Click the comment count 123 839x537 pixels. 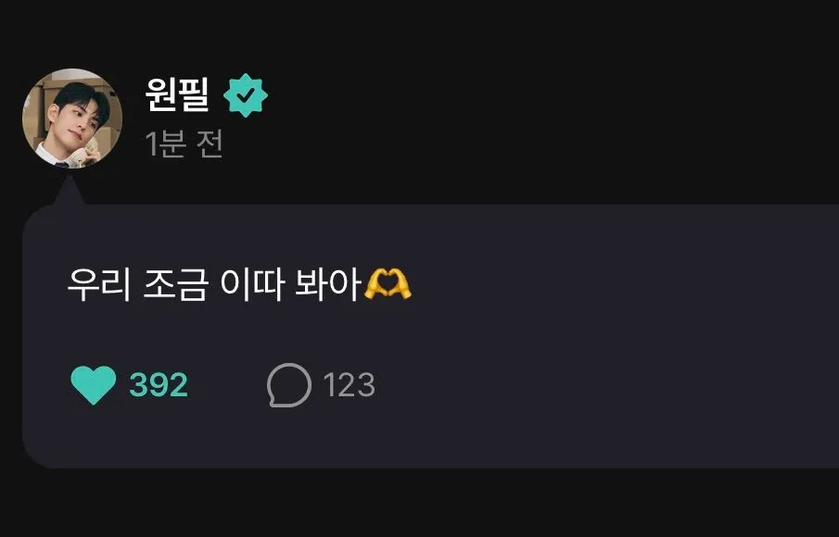tap(349, 385)
